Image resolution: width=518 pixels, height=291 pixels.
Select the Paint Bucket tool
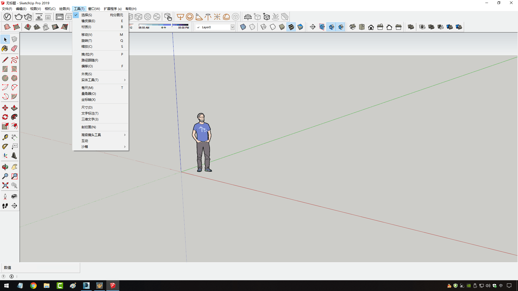(5, 48)
